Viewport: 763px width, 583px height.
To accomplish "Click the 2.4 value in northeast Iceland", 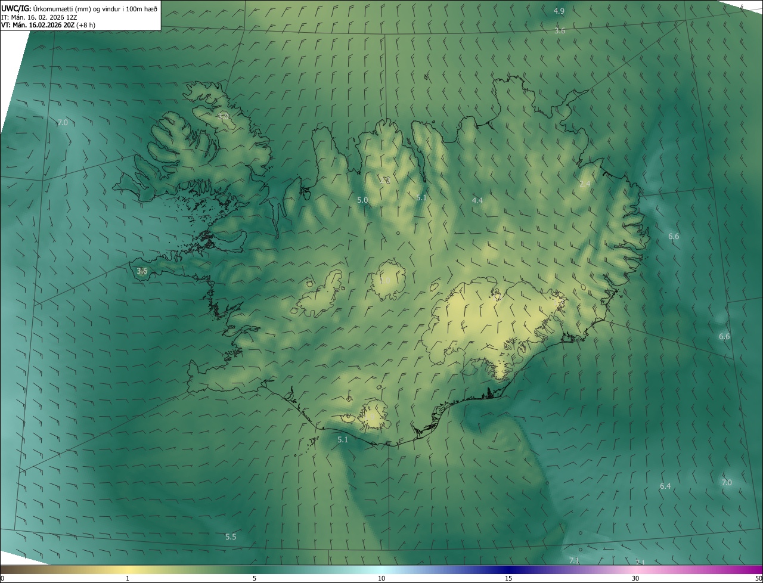I will tap(585, 184).
